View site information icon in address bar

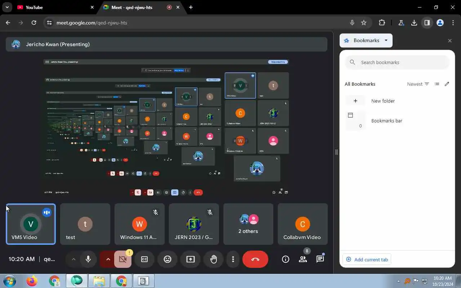(x=50, y=23)
